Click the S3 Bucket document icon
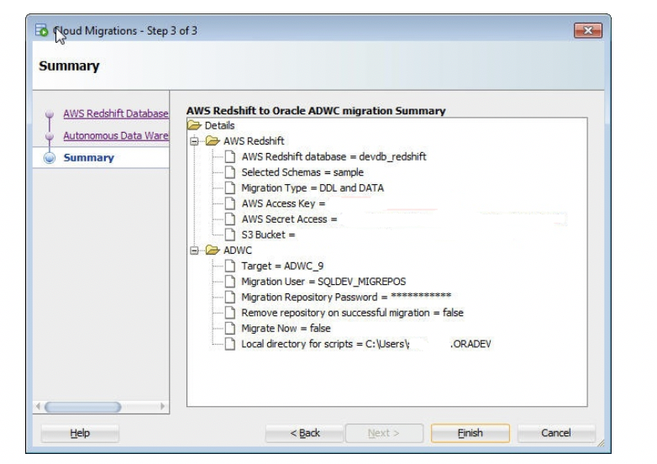 pos(229,235)
